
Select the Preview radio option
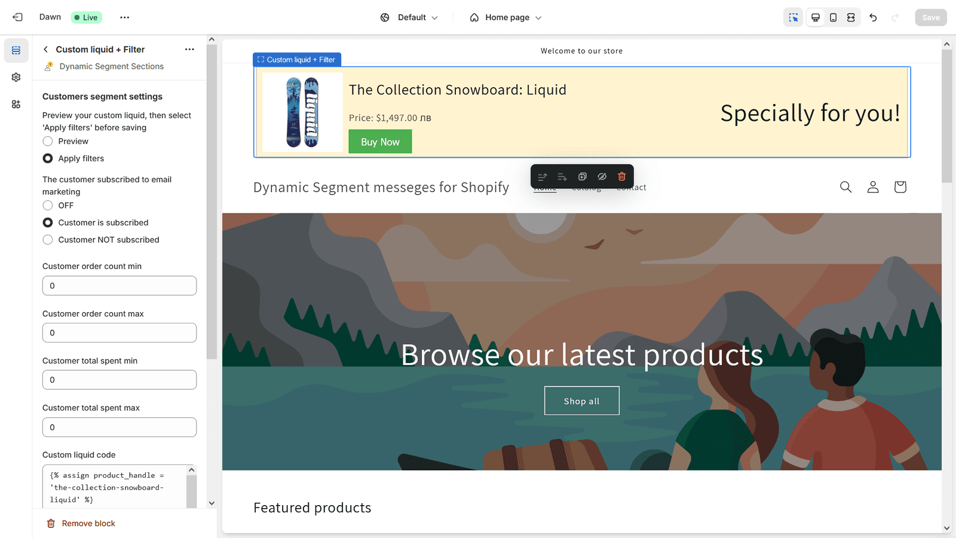pyautogui.click(x=48, y=141)
